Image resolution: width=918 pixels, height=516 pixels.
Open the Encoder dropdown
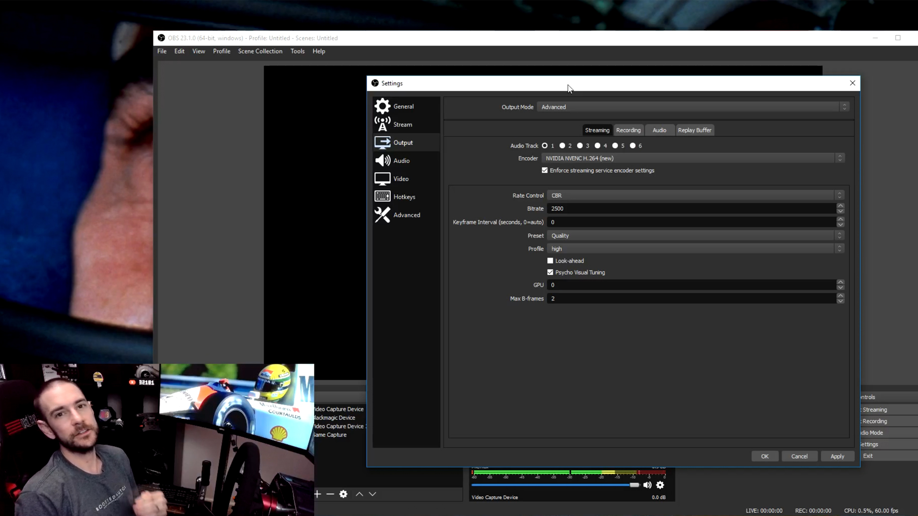[693, 158]
